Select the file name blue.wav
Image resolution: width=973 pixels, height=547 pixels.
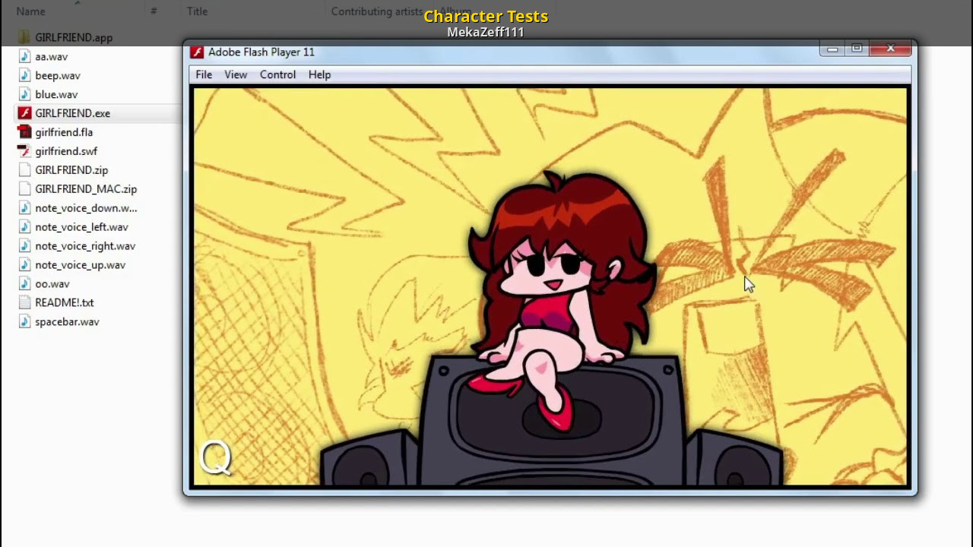click(x=56, y=94)
